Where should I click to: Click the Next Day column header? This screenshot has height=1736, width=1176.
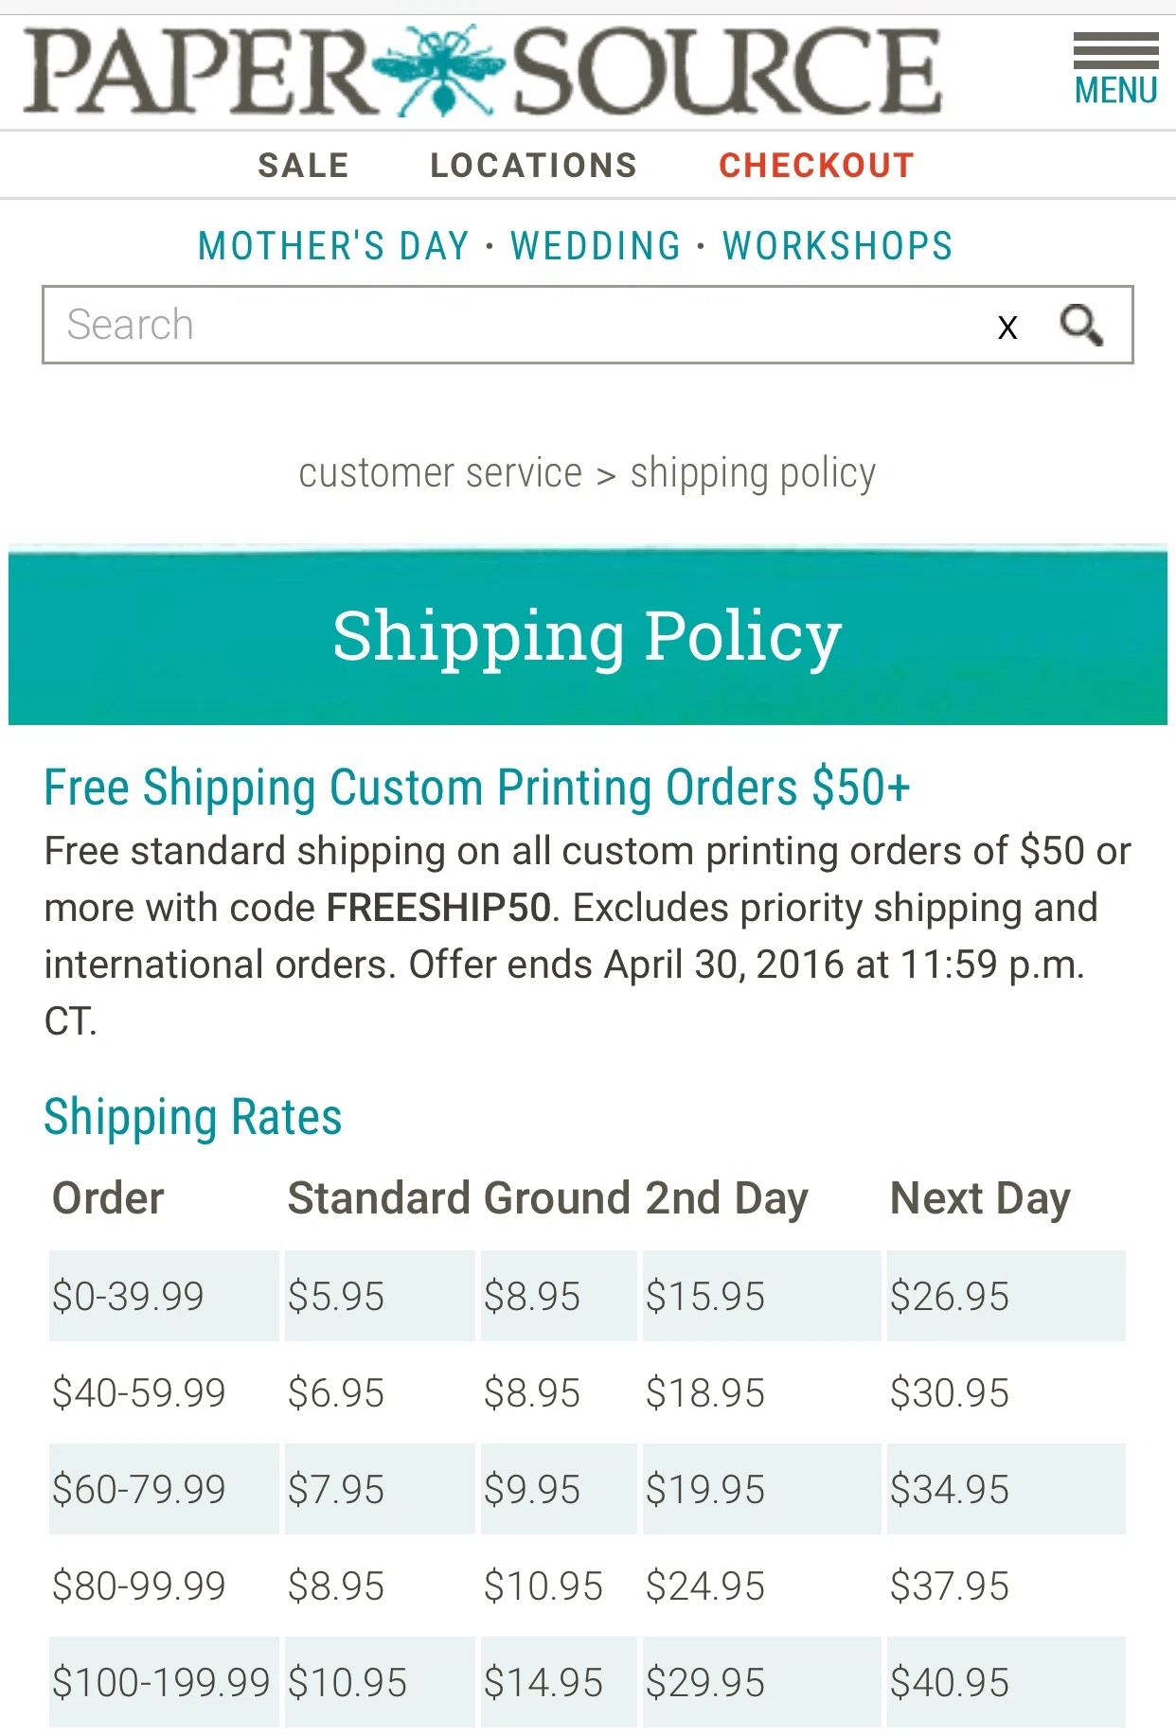coord(980,1198)
